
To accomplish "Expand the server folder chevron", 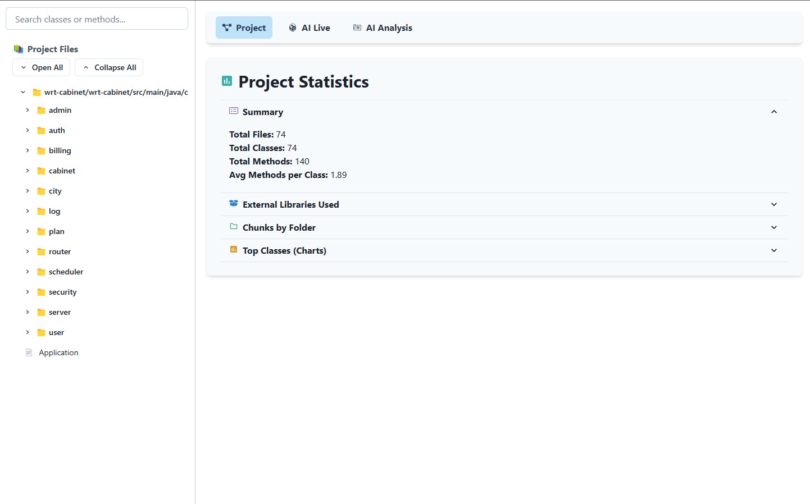I will [28, 312].
